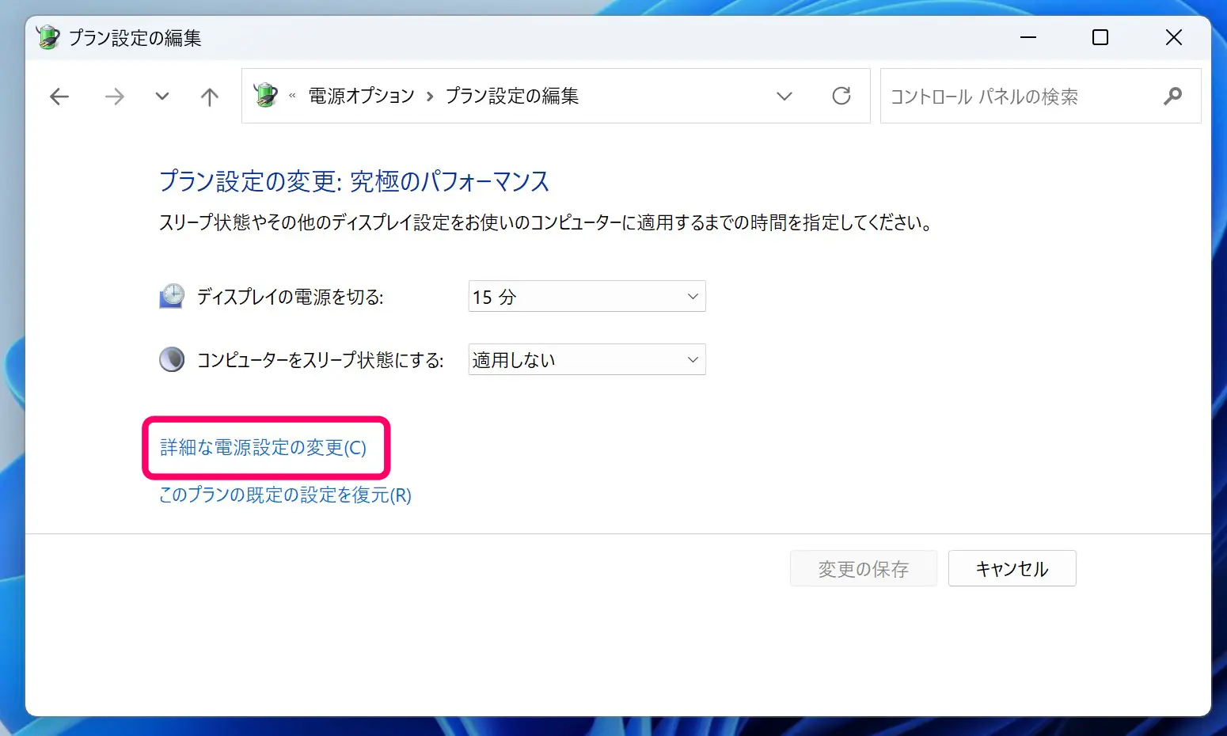Click the 変更の保存 button
This screenshot has width=1227, height=736.
863,567
